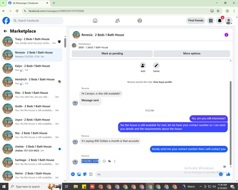The width and height of the screenshot is (238, 190).
Task: Open a new browser tab
Action: click(x=54, y=3)
